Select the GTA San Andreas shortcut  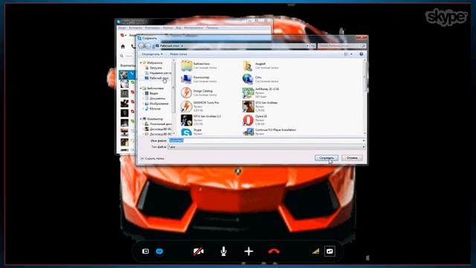(x=260, y=106)
